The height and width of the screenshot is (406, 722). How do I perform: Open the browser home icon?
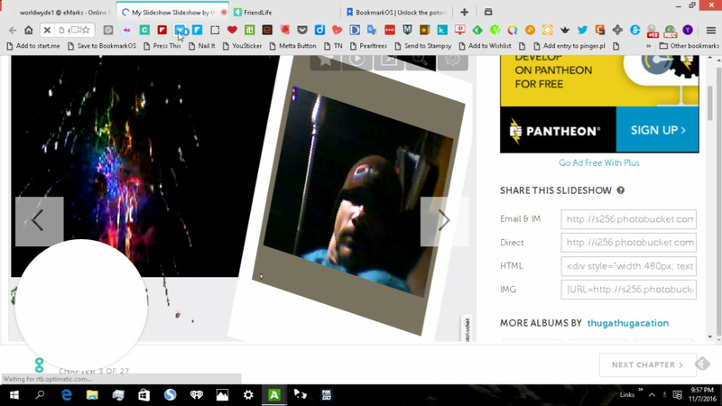coord(29,30)
